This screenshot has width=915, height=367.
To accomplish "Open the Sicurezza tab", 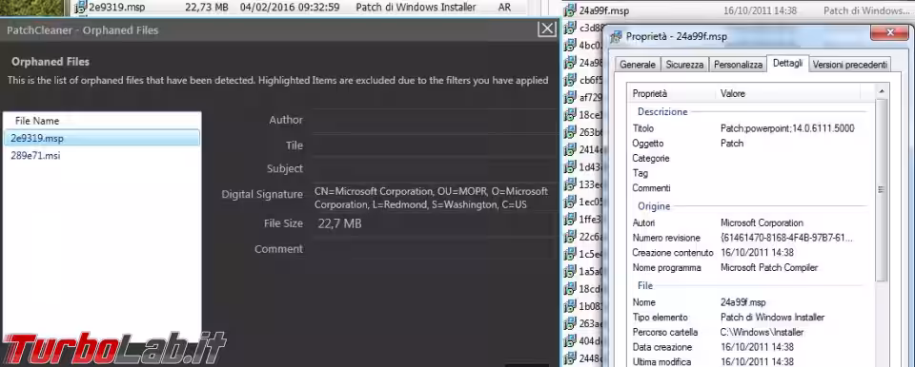I will (684, 65).
